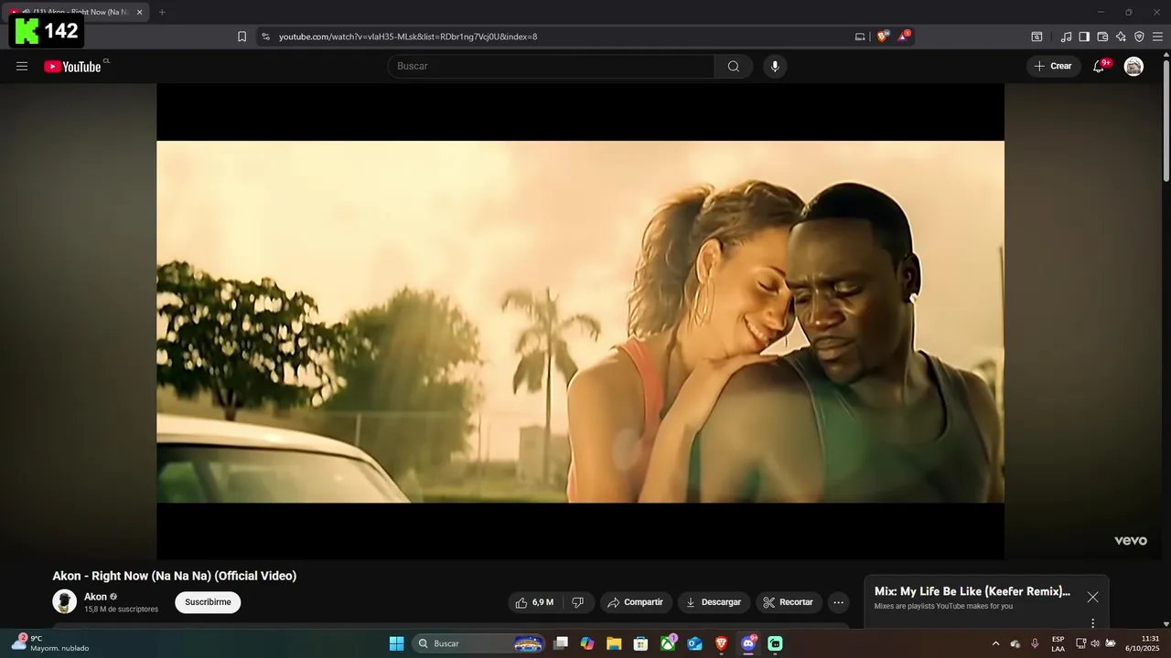Start voice search with the microphone icon
The width and height of the screenshot is (1171, 658).
coord(775,66)
